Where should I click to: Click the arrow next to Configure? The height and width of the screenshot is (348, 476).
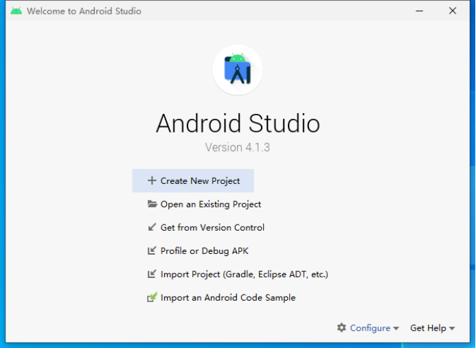(x=396, y=328)
